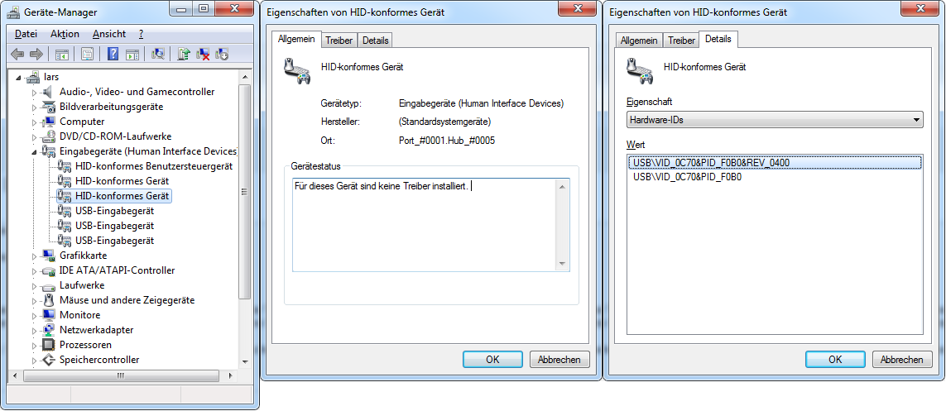Click the blue Help question-mark toolbar icon
The height and width of the screenshot is (411, 946).
pyautogui.click(x=113, y=55)
